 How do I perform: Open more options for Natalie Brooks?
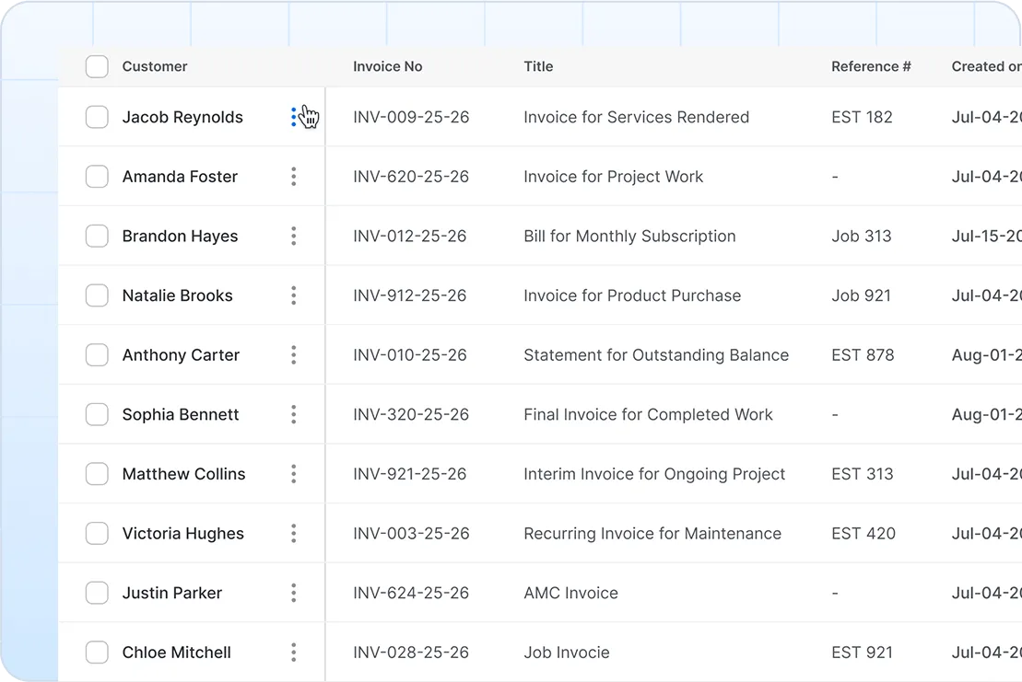click(293, 295)
